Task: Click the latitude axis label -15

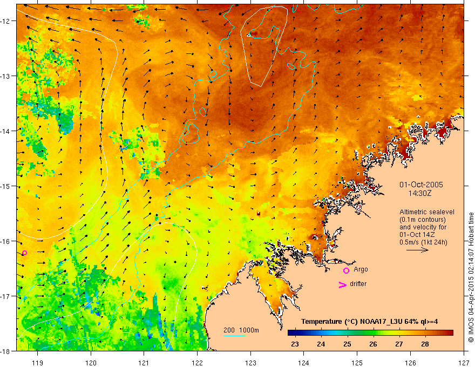Action: click(x=6, y=186)
